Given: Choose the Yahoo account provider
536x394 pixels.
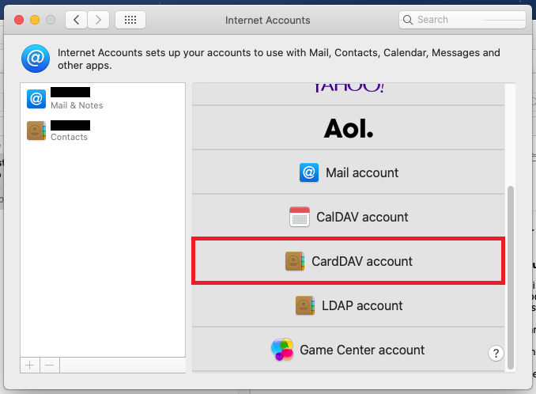Looking at the screenshot, I should coord(349,93).
